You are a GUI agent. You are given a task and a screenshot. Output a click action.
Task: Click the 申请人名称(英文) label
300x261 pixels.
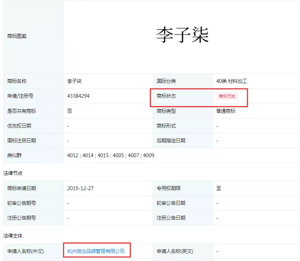[x=175, y=251]
